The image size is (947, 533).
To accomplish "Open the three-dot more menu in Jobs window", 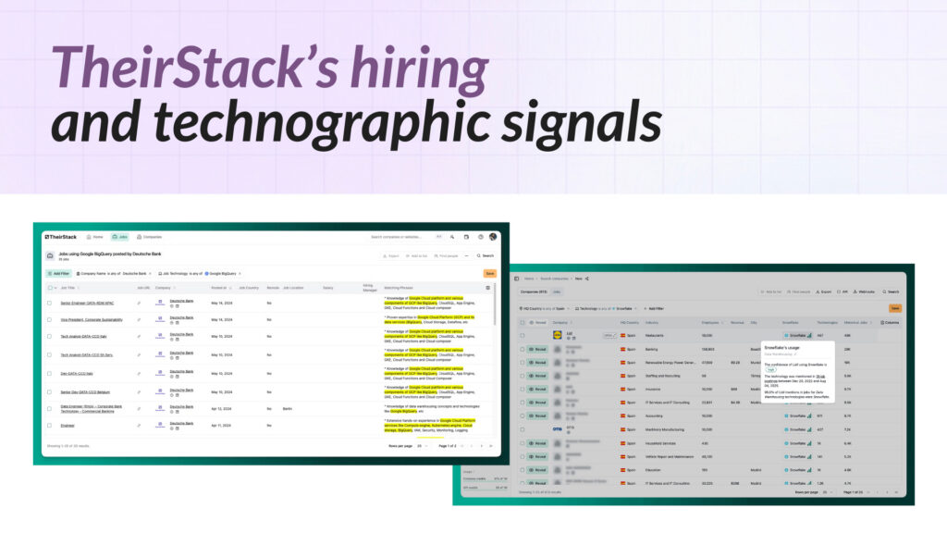I will click(x=467, y=256).
